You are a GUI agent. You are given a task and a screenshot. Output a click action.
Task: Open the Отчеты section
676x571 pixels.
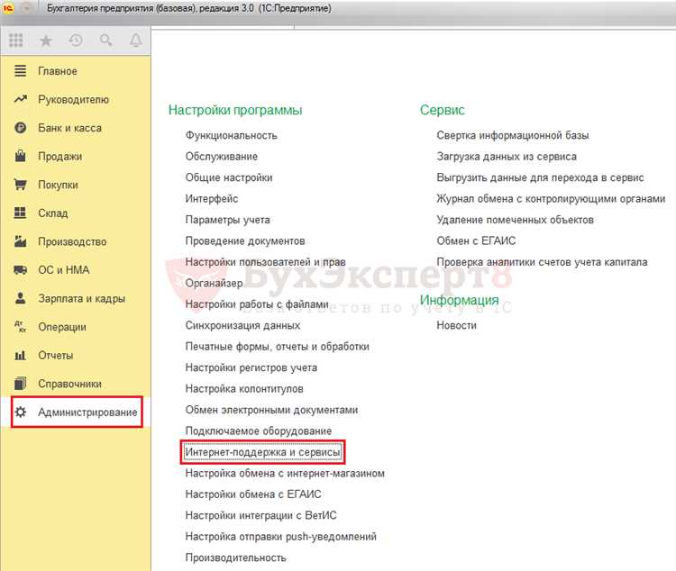[x=56, y=356]
